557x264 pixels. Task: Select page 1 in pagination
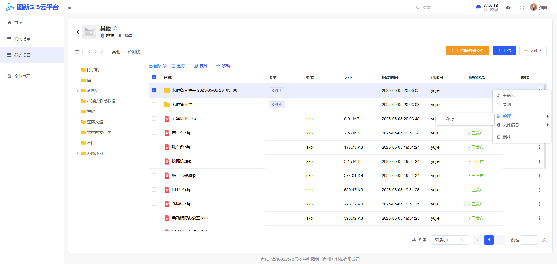tap(489, 240)
